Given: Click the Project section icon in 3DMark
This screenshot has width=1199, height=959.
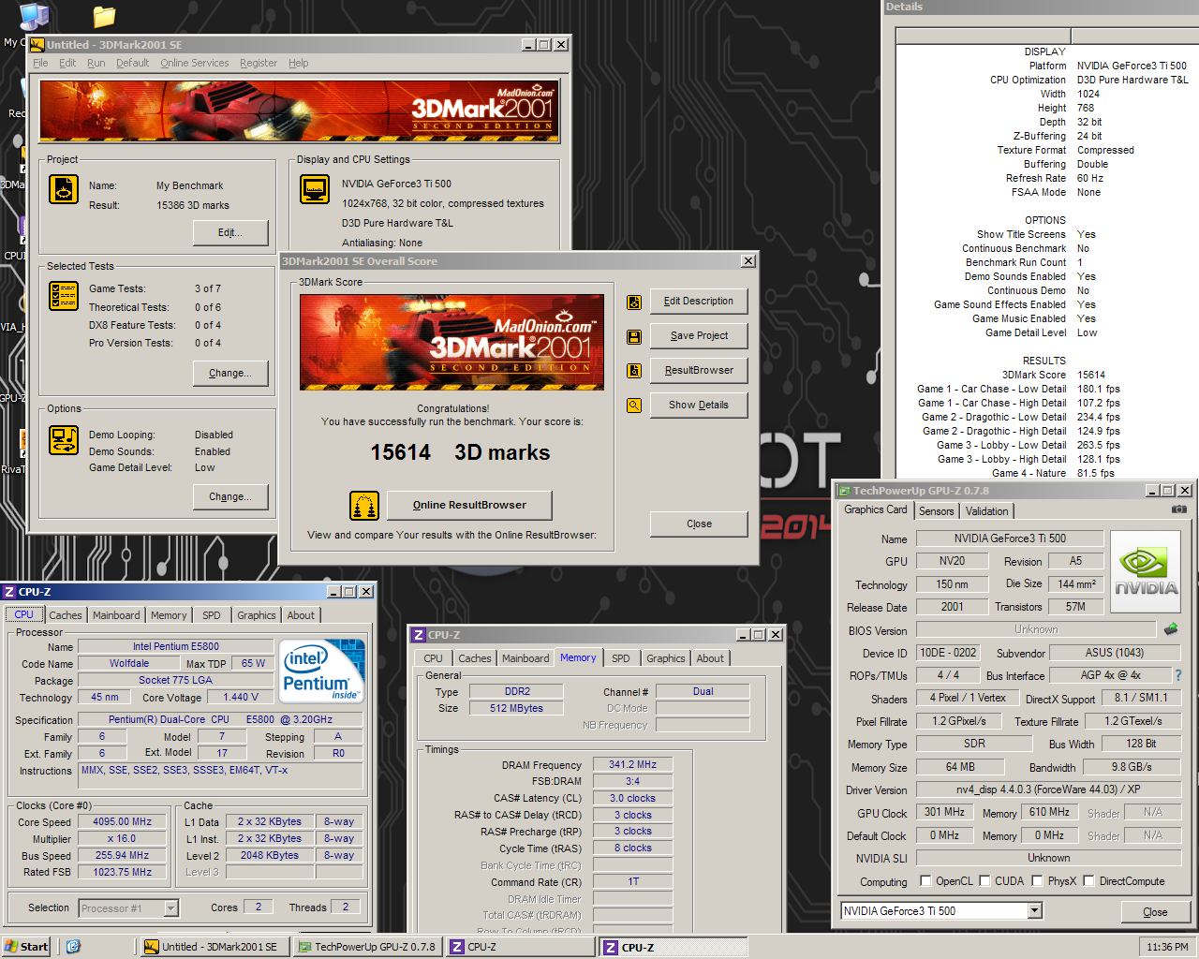Looking at the screenshot, I should 64,189.
